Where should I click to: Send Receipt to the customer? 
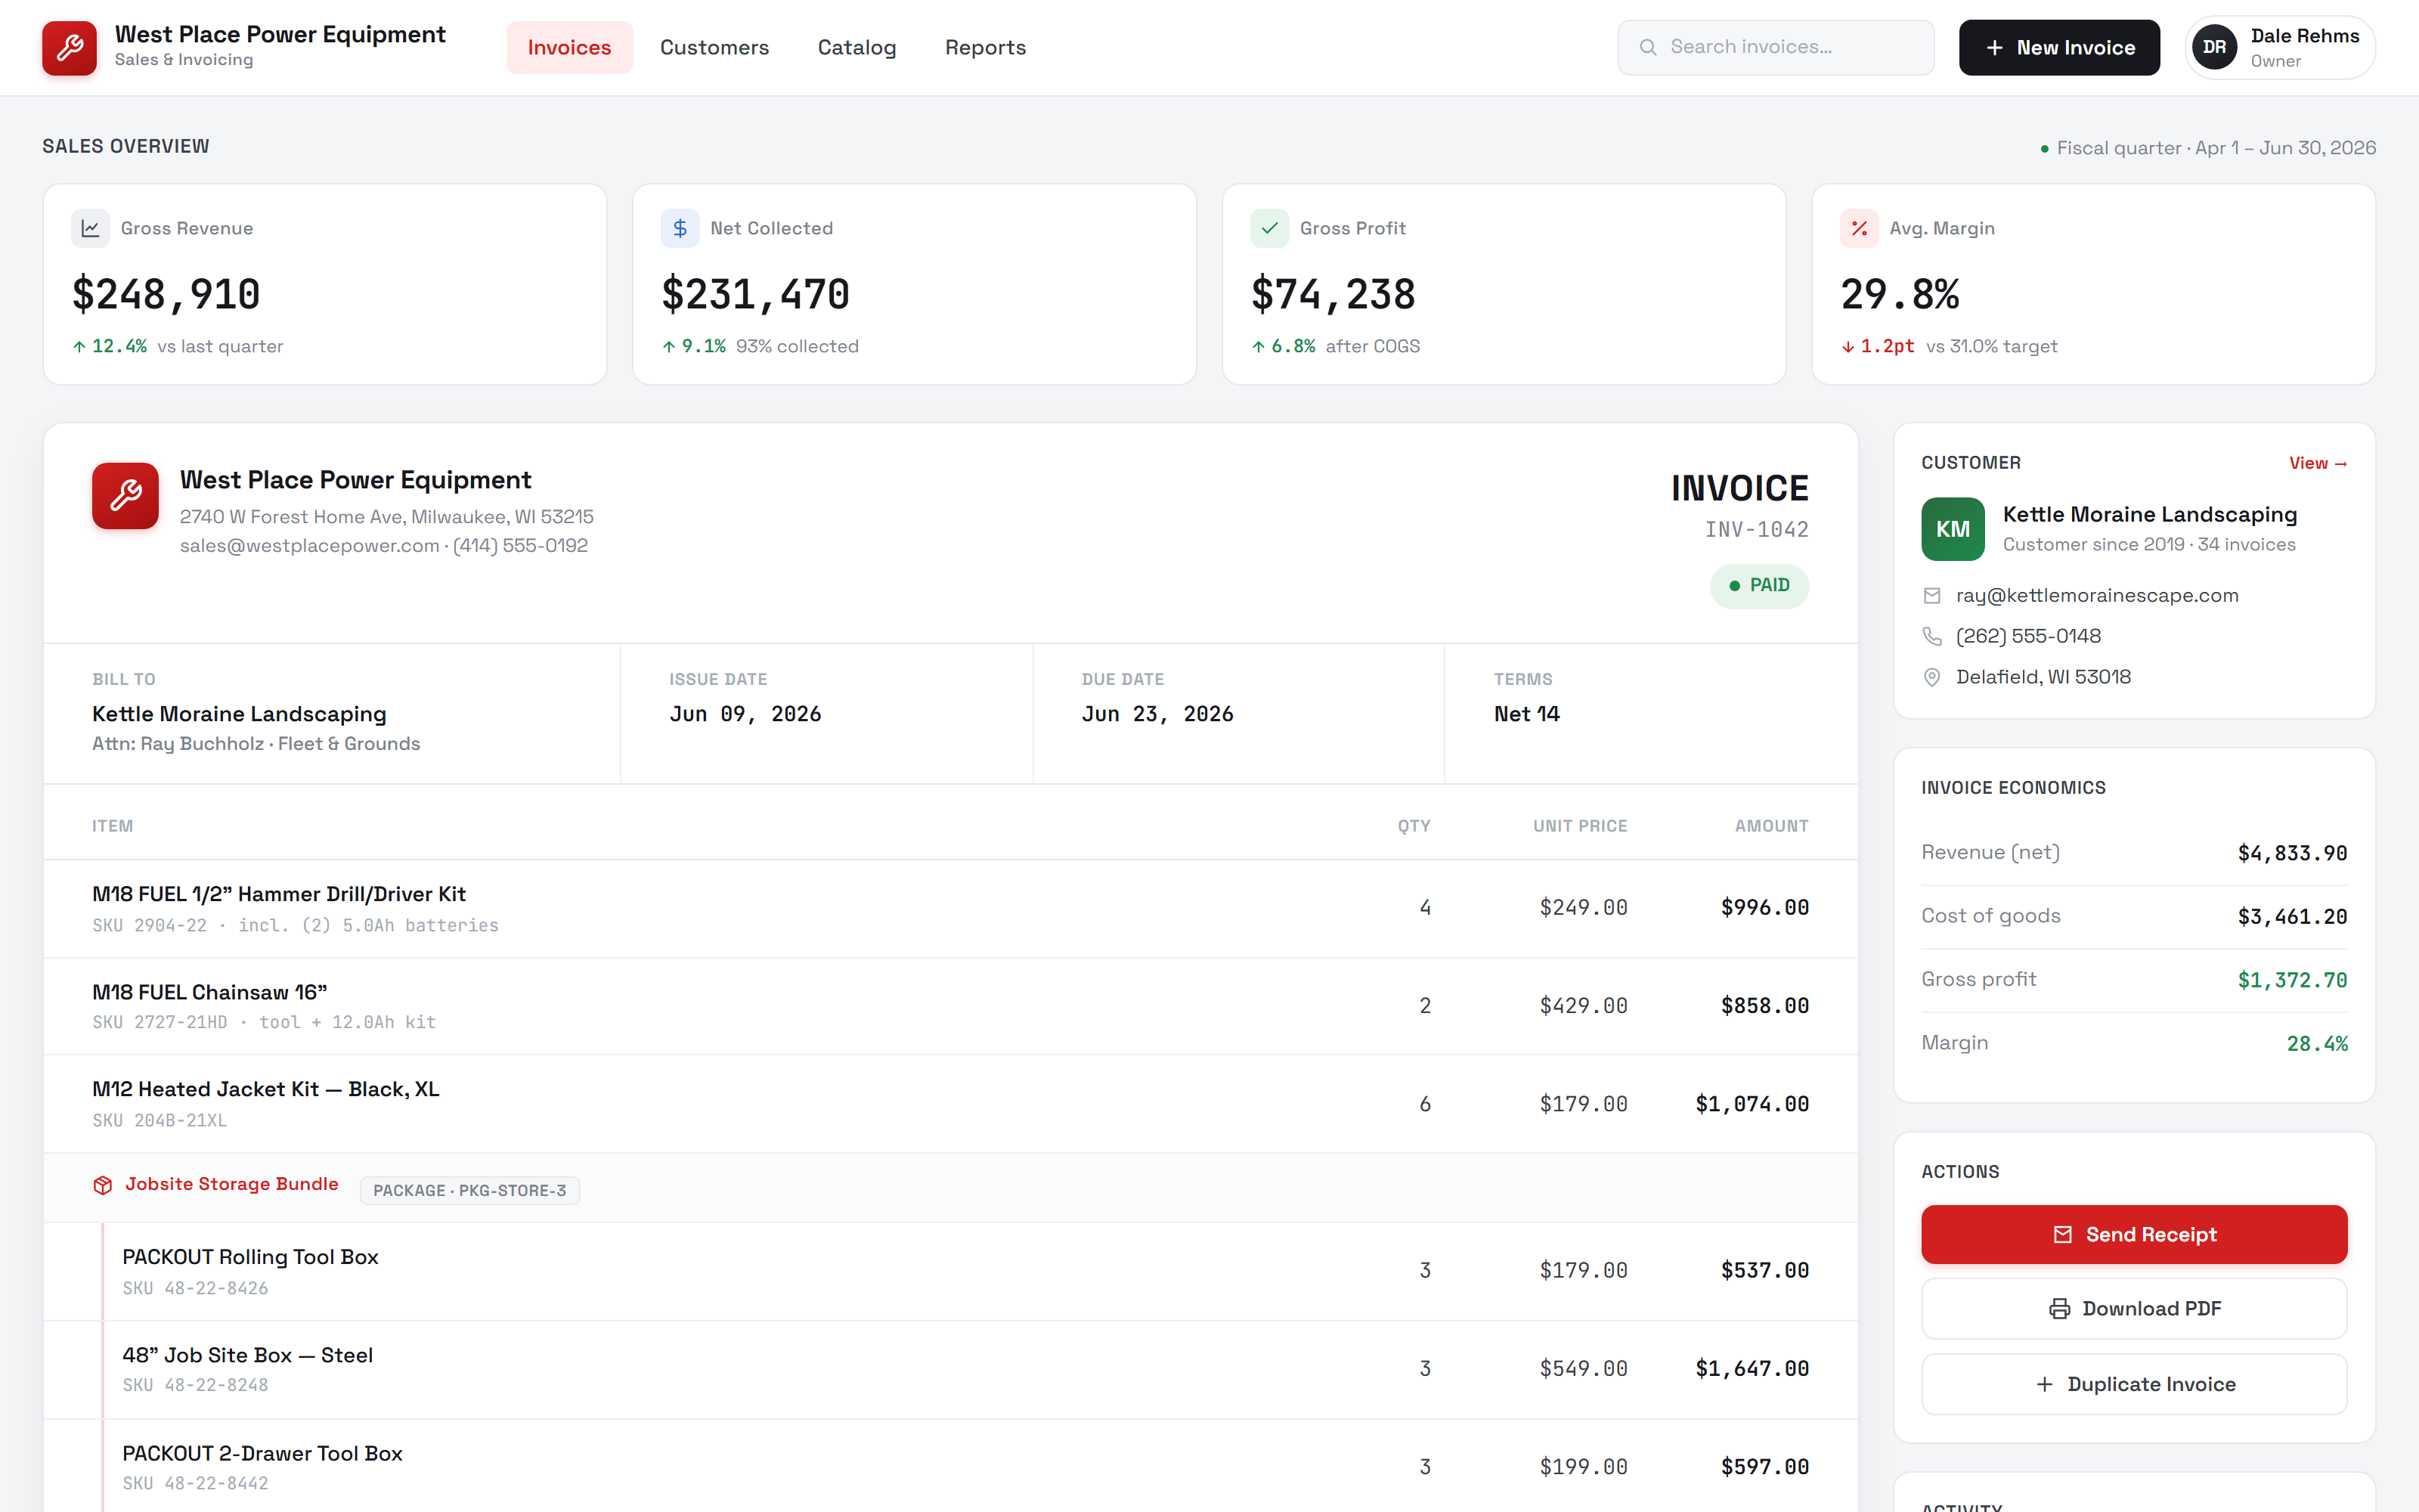point(2133,1234)
